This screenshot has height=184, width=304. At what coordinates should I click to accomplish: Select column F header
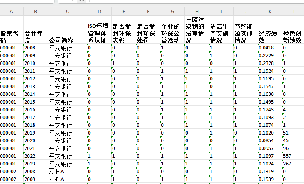point(148,12)
